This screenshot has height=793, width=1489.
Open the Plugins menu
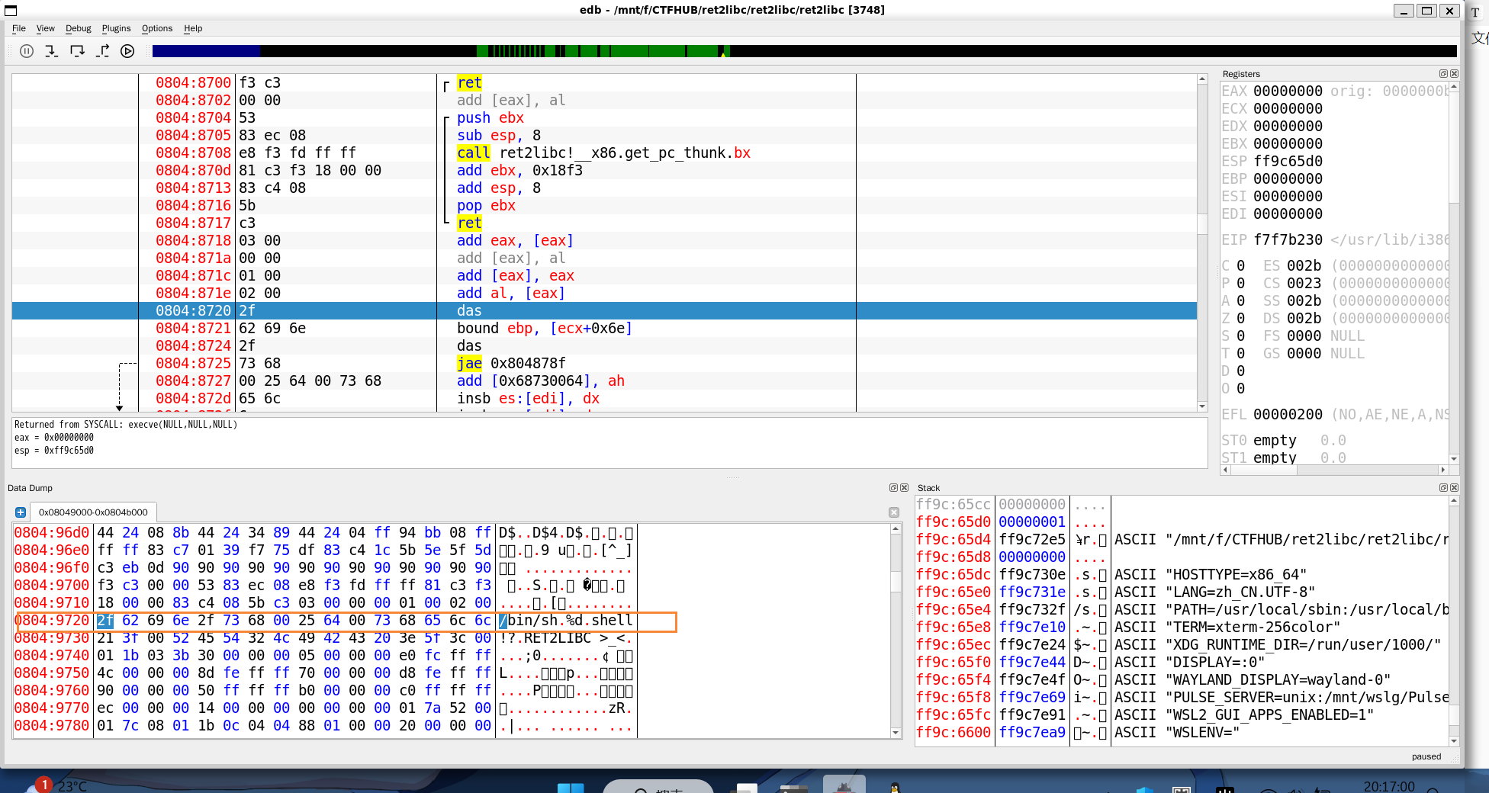116,28
